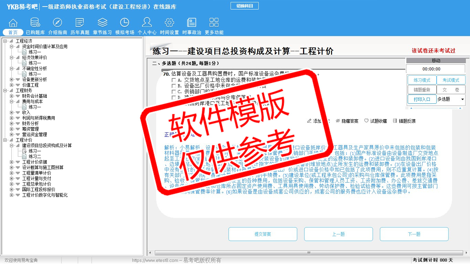Open the 历年真题 checklist icon

coord(80,23)
